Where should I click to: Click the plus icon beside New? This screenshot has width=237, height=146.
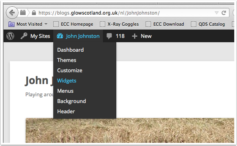tap(134, 36)
